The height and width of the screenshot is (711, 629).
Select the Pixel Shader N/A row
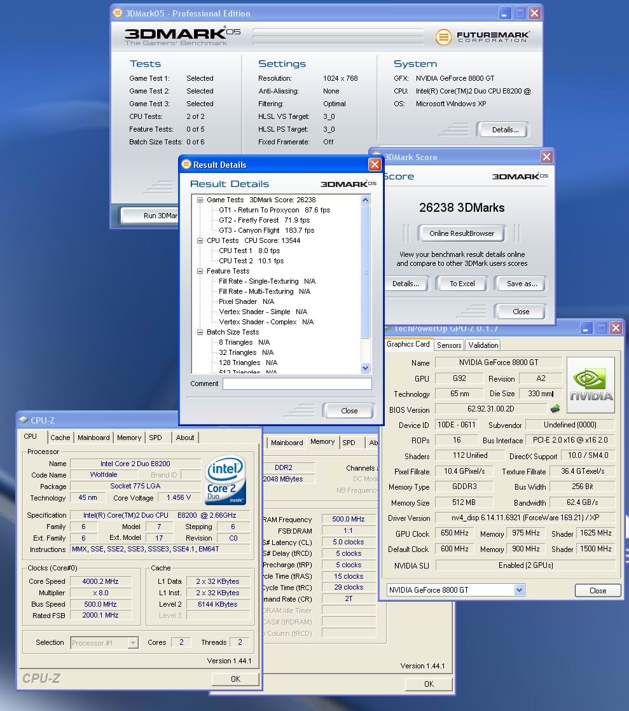pos(246,301)
